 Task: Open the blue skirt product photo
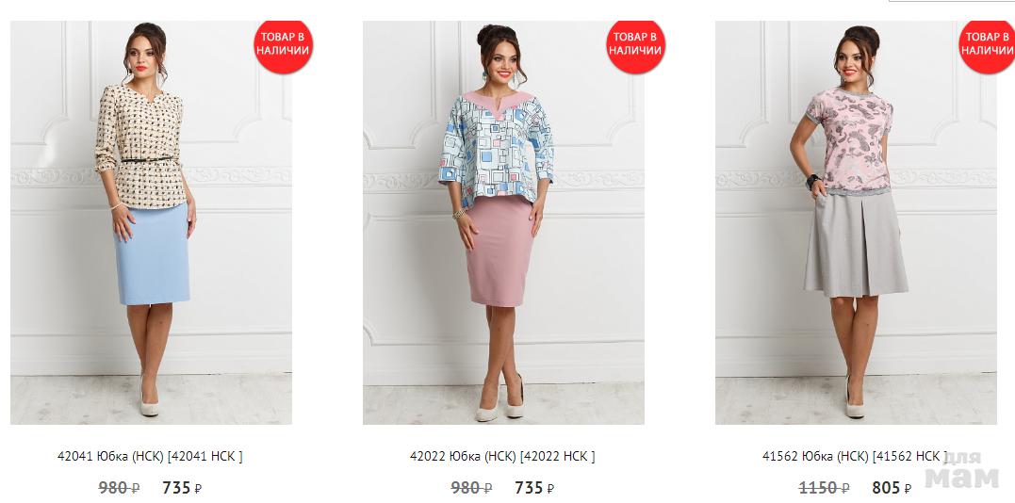point(151,222)
